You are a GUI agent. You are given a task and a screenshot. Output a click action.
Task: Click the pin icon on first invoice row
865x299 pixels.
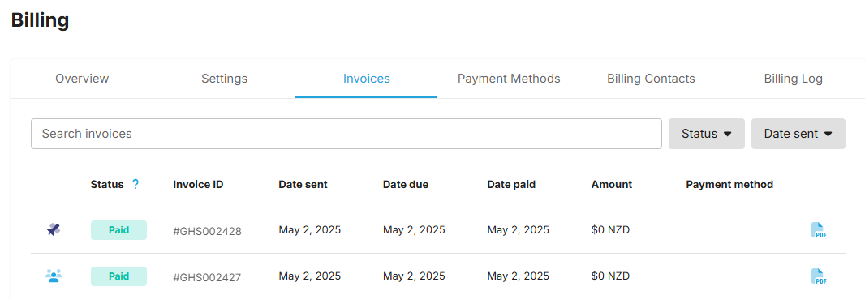click(54, 229)
